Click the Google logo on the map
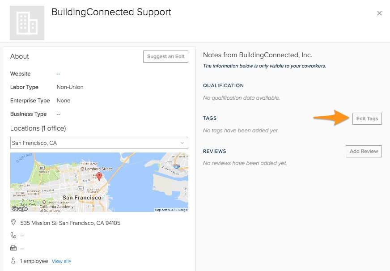Viewport: 390px width, 271px height. point(20,208)
